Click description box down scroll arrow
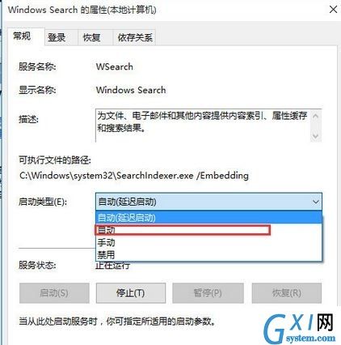 tap(315, 136)
